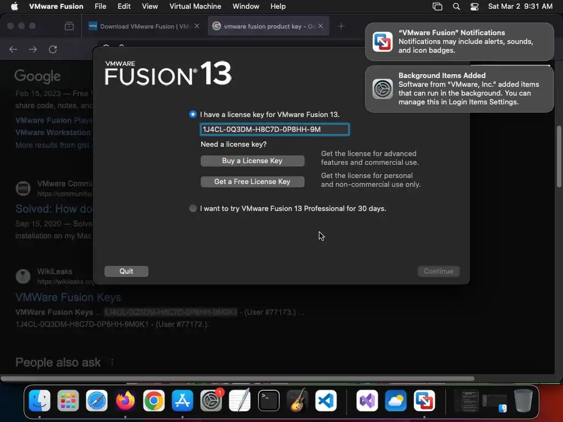Screen dimensions: 563x422
Task: Click the VMware Fusion Player link
Action: pyautogui.click(x=54, y=120)
